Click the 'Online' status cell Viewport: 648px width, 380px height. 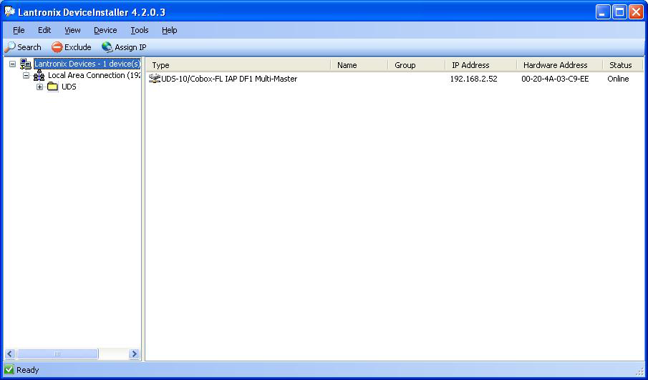(x=618, y=79)
